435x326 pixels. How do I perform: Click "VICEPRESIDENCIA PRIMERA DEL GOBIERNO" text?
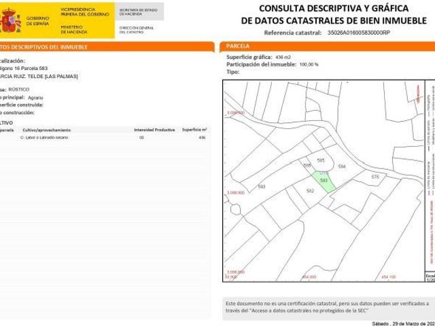tap(85, 12)
